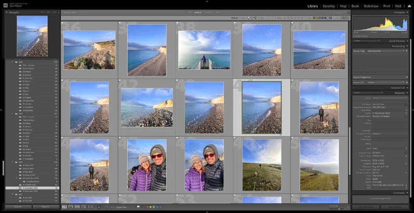Filter by flagged photos icon
Image resolution: width=414 pixels, height=213 pixels.
pos(248,18)
